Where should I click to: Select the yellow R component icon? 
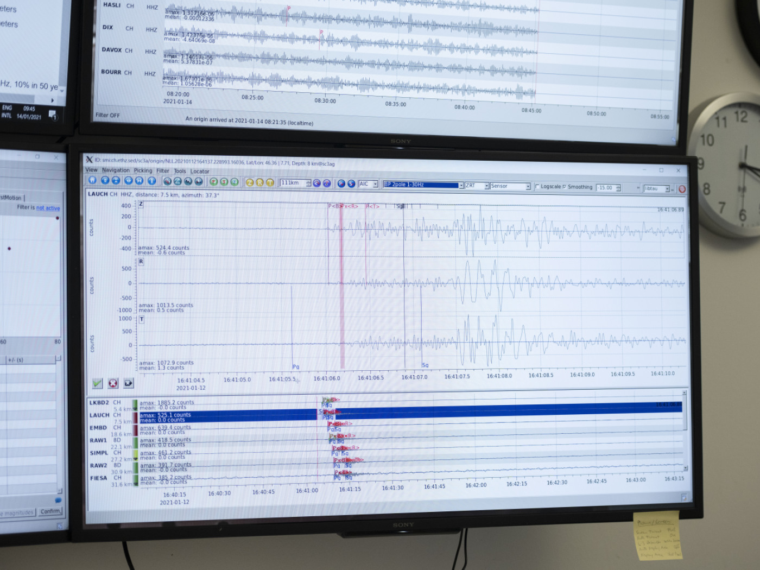pyautogui.click(x=259, y=182)
